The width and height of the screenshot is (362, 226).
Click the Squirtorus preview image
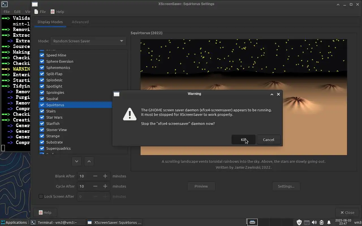(244, 97)
